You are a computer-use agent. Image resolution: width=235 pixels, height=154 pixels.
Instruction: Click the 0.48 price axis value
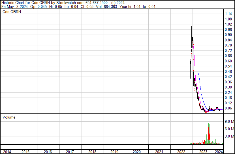(228, 71)
